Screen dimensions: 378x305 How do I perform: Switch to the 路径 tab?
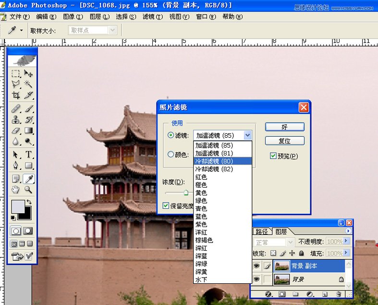click(262, 231)
